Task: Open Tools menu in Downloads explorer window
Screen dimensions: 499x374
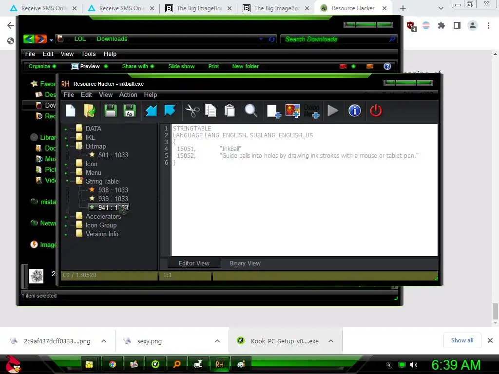Action: coord(88,54)
